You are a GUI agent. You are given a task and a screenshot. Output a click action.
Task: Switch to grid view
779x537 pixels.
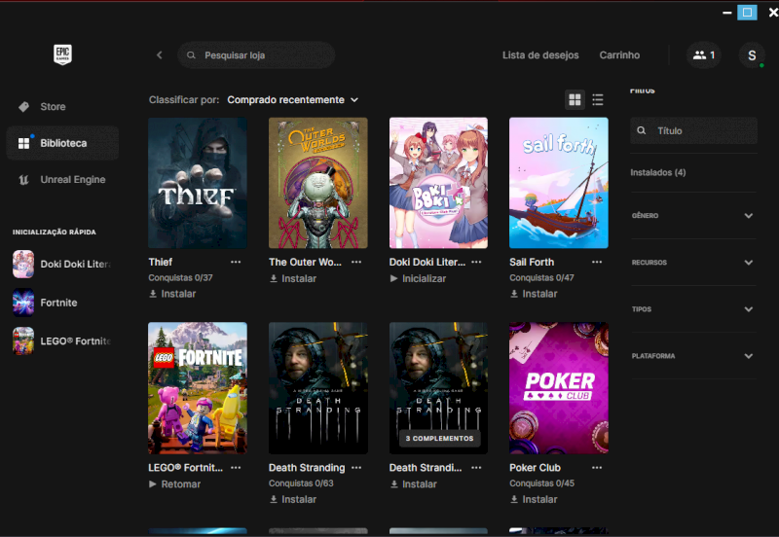575,100
